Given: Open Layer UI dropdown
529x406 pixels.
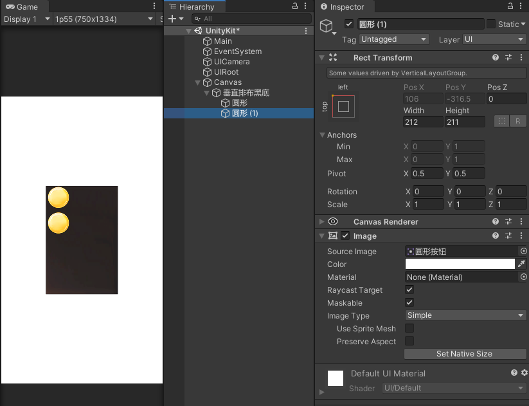Looking at the screenshot, I should [494, 39].
